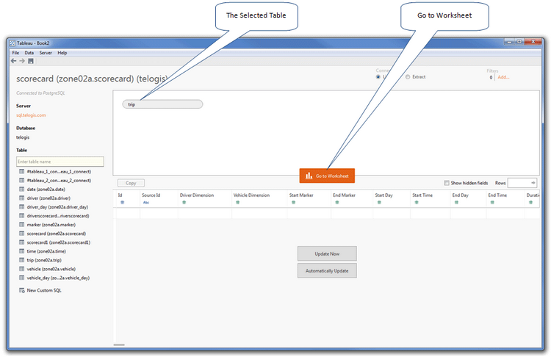Image resolution: width=551 pixels, height=357 pixels.
Task: Click the type icon under Driver Dimension
Action: pyautogui.click(x=184, y=202)
